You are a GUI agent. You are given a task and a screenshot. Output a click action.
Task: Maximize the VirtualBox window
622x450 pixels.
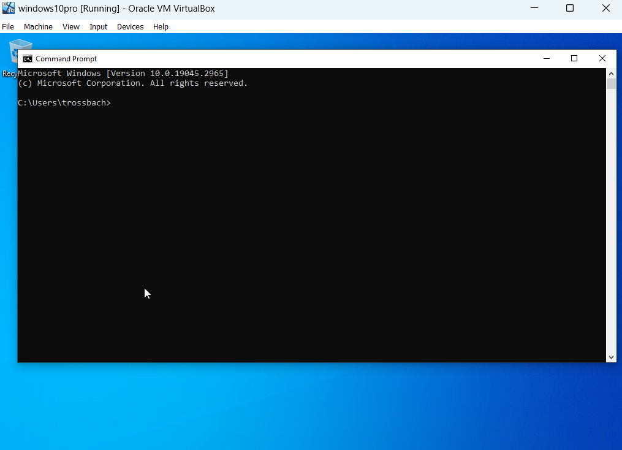pyautogui.click(x=570, y=8)
